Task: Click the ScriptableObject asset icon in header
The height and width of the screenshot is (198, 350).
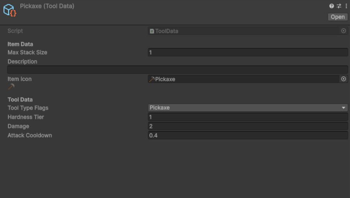Action: click(10, 10)
